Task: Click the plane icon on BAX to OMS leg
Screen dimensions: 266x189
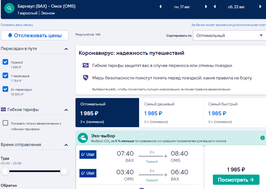Action: (166, 156)
